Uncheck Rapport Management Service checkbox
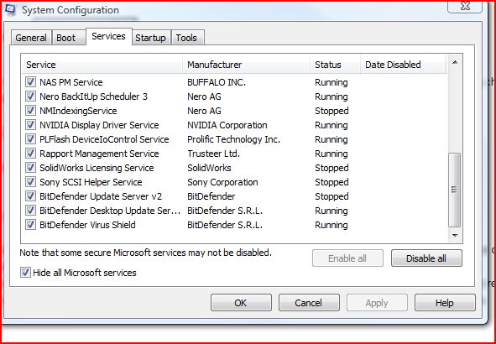The height and width of the screenshot is (344, 496). (x=30, y=154)
